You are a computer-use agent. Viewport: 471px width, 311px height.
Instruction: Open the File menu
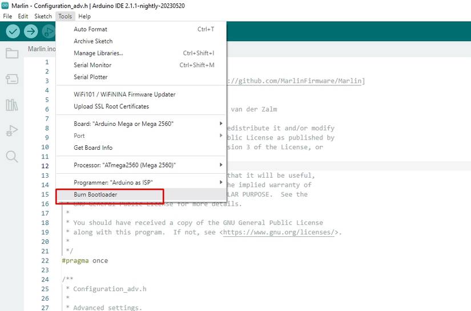[7, 16]
